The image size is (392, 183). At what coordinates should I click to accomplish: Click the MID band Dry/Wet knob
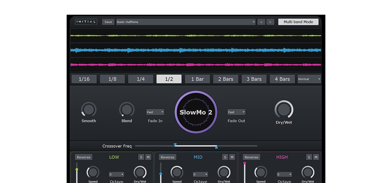click(x=224, y=172)
